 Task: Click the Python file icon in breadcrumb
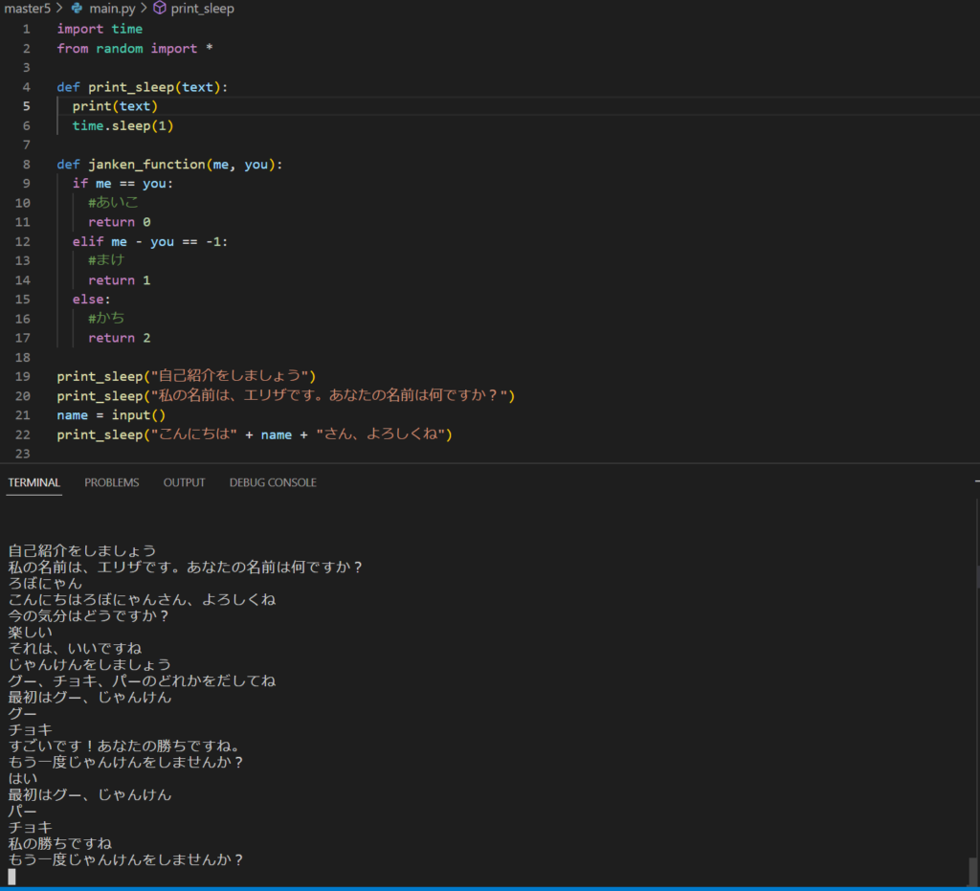pos(78,9)
